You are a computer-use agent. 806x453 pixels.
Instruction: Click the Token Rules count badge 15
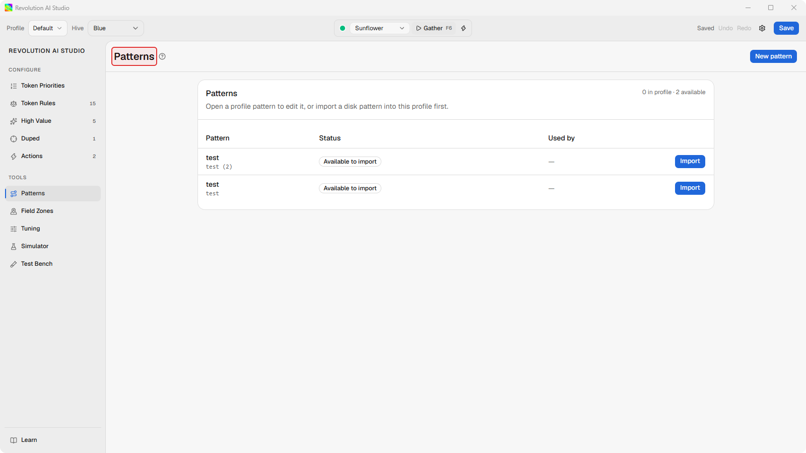pos(93,104)
